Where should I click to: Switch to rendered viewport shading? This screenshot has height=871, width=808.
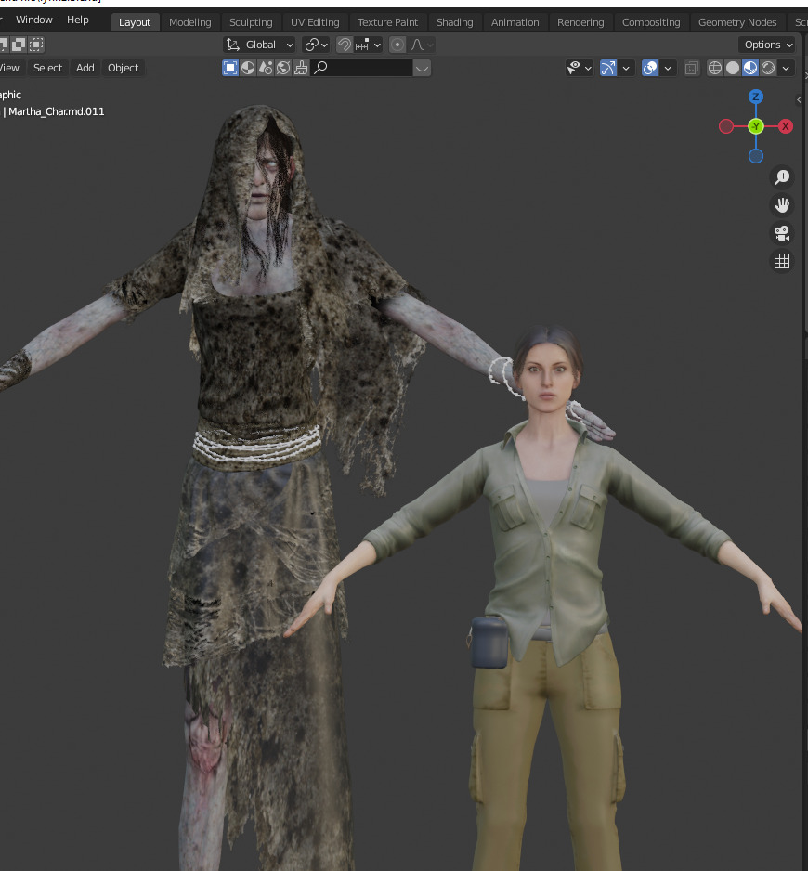pos(769,68)
